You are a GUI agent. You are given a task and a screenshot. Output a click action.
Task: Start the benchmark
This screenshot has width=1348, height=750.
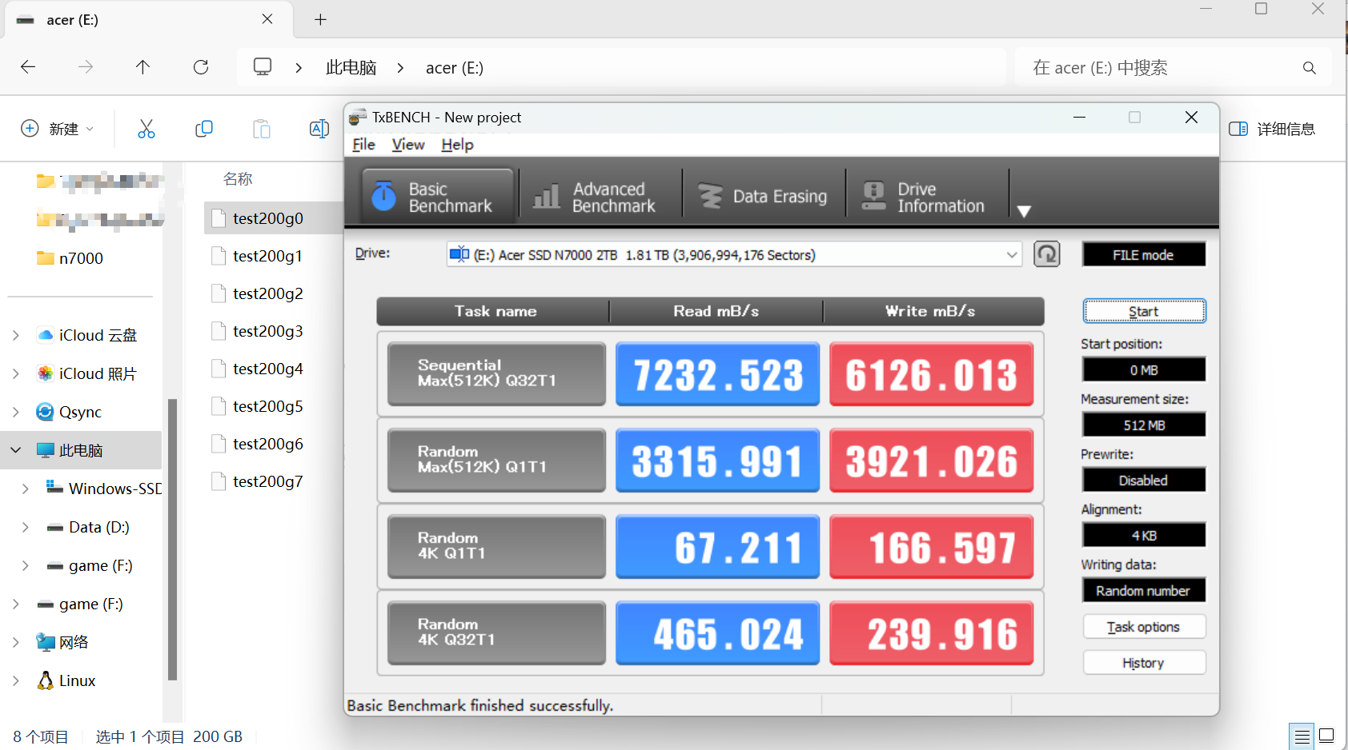click(1144, 311)
